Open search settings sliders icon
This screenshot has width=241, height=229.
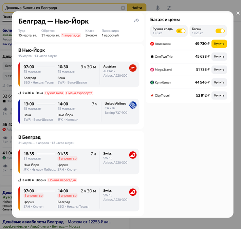[169, 8]
